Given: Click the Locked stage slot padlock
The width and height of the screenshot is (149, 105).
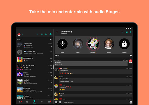Looking at the screenshot, I should click(x=124, y=44).
